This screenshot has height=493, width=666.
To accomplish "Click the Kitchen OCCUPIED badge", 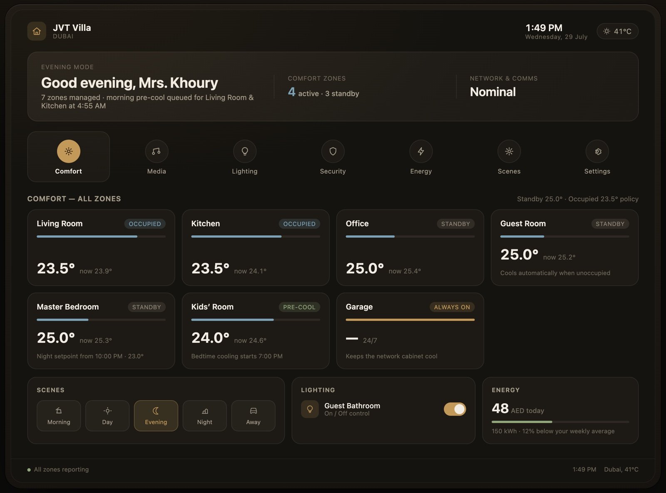I will tap(299, 224).
